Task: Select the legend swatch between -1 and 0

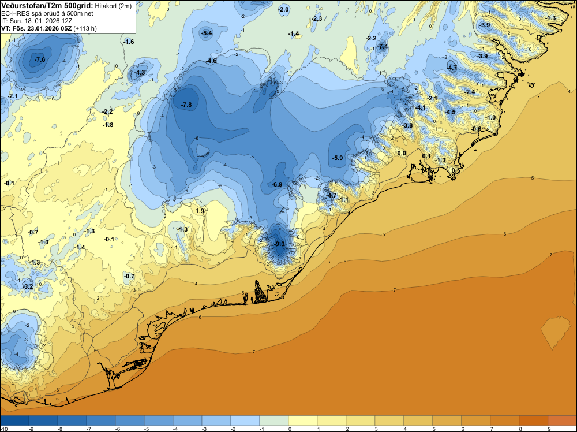Action: coord(274,420)
